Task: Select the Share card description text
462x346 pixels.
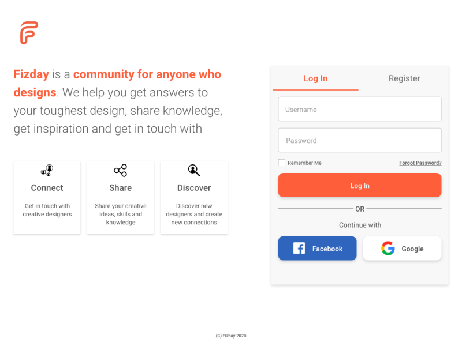Action: 121,214
